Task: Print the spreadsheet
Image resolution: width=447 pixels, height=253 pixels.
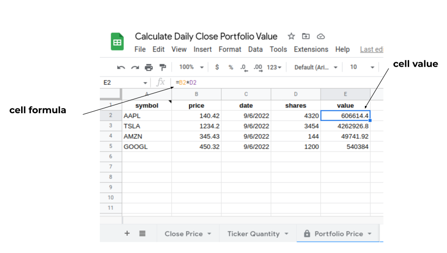Action: tap(149, 67)
